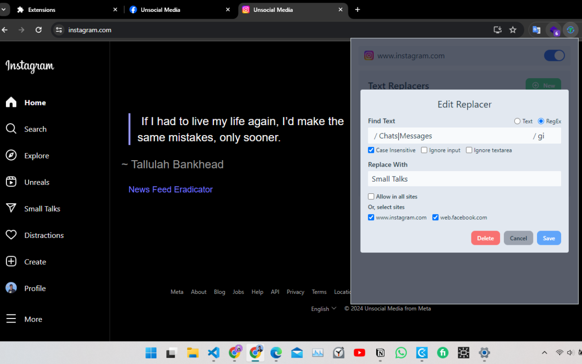Viewport: 582px width, 364px height.
Task: Select the Text radio option
Action: coord(517,121)
